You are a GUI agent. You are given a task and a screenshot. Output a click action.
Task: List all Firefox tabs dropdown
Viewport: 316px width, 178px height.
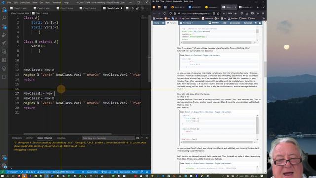coord(263,7)
